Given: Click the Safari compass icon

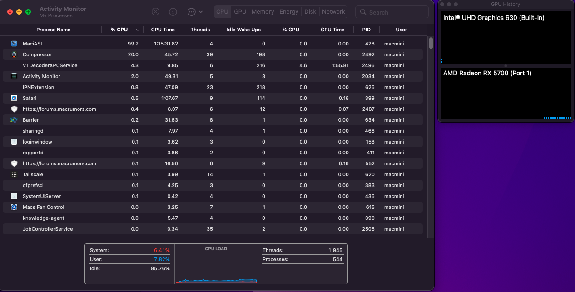Looking at the screenshot, I should tap(14, 98).
